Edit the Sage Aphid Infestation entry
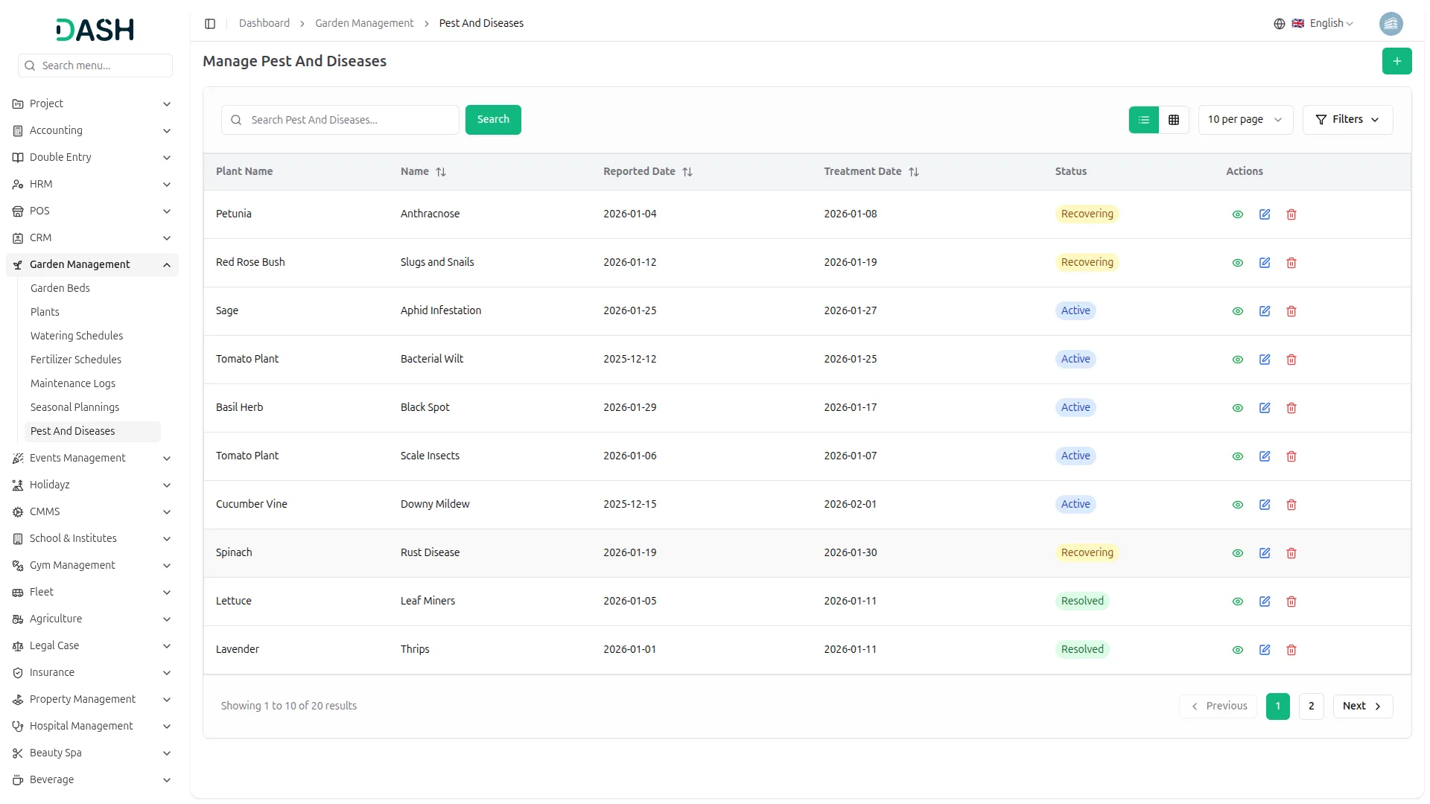The image size is (1430, 804). pos(1265,311)
